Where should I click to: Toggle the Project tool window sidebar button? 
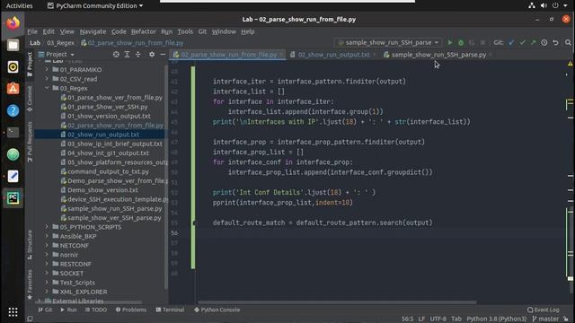(30, 65)
